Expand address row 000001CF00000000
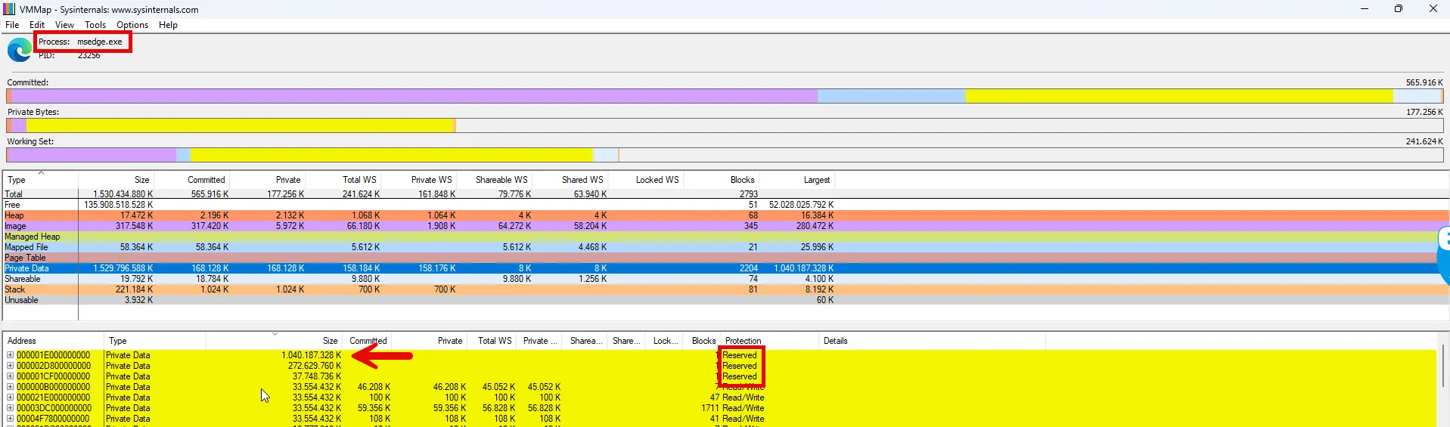Screen dimensions: 1450x427 point(11,376)
